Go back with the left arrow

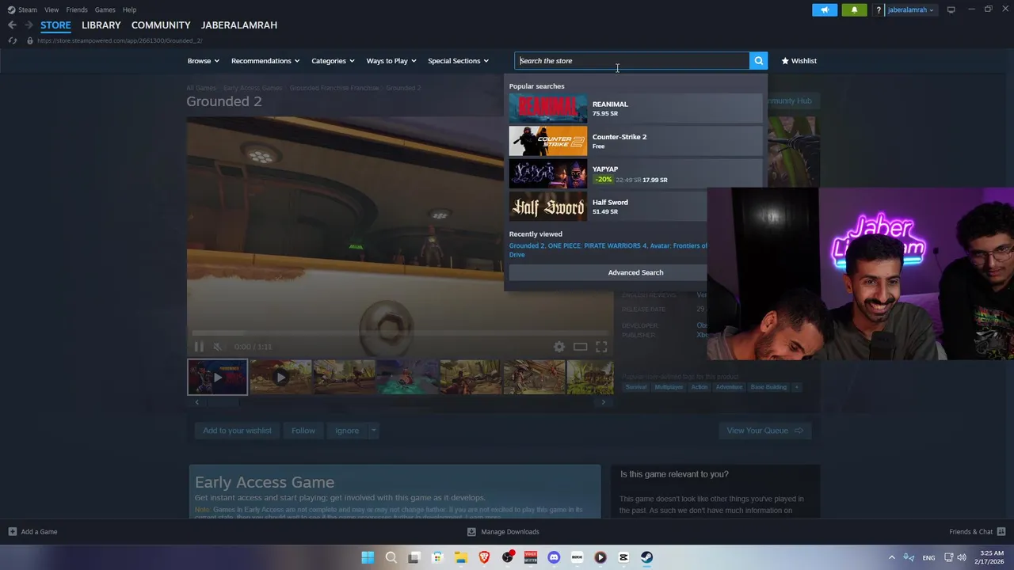pyautogui.click(x=12, y=25)
